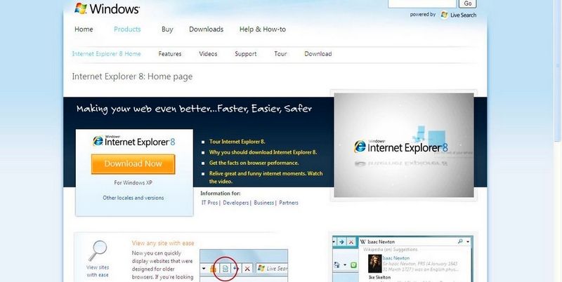Click the Windows logo in the header
This screenshot has width=562, height=282.
tap(107, 8)
